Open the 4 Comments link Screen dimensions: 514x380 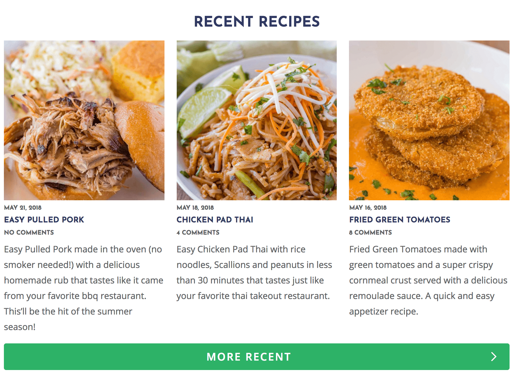pos(198,232)
